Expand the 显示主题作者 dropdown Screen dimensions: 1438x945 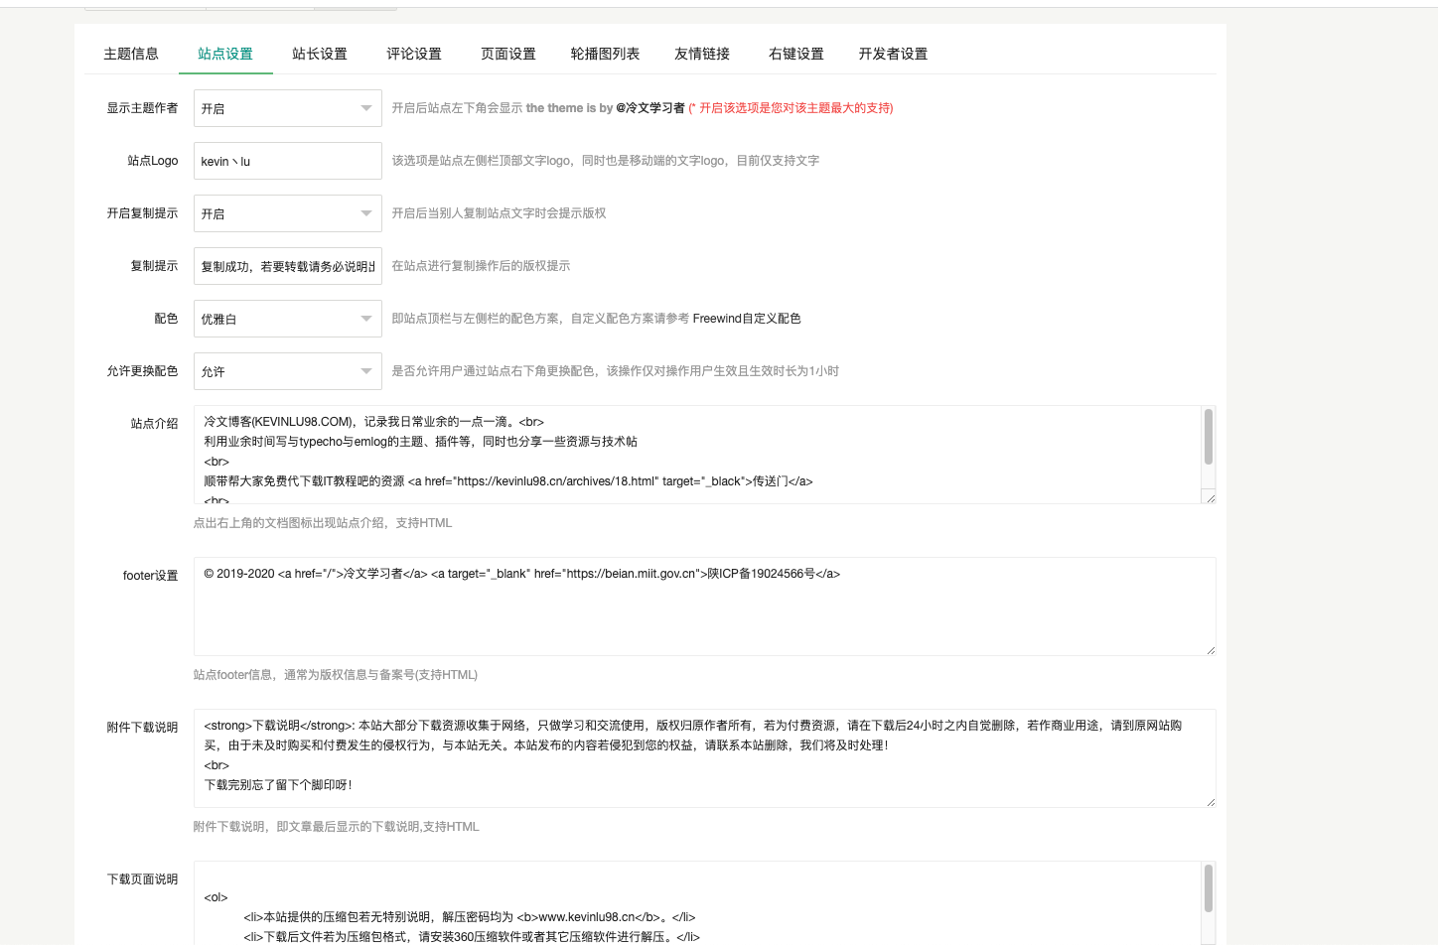click(x=287, y=108)
